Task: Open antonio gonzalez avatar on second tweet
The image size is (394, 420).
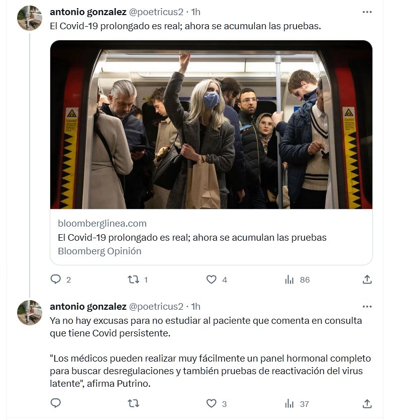Action: click(30, 313)
